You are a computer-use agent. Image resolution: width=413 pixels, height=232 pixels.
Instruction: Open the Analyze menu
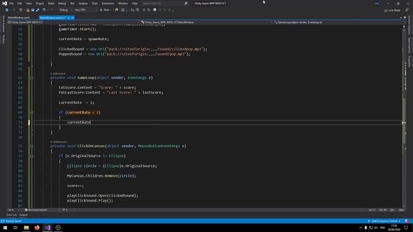point(83,3)
